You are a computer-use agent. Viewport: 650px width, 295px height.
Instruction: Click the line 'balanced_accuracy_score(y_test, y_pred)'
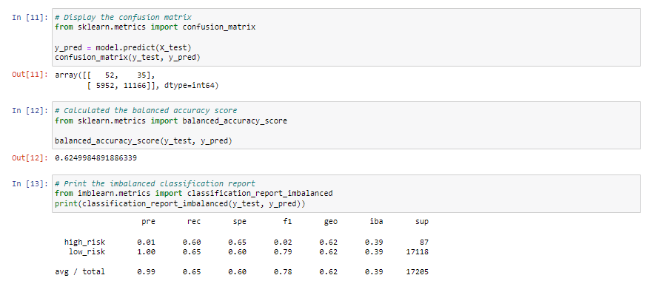pyautogui.click(x=144, y=141)
